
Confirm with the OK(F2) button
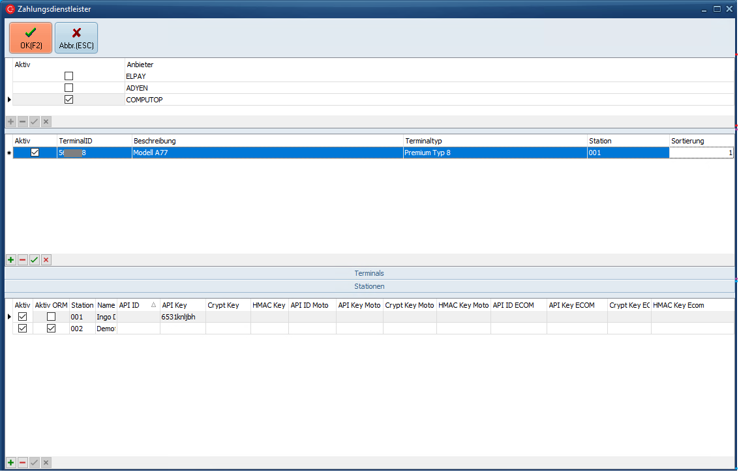(x=31, y=38)
